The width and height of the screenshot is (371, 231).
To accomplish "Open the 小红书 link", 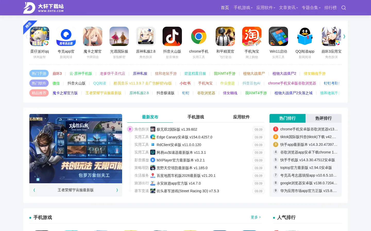I will [x=185, y=83].
